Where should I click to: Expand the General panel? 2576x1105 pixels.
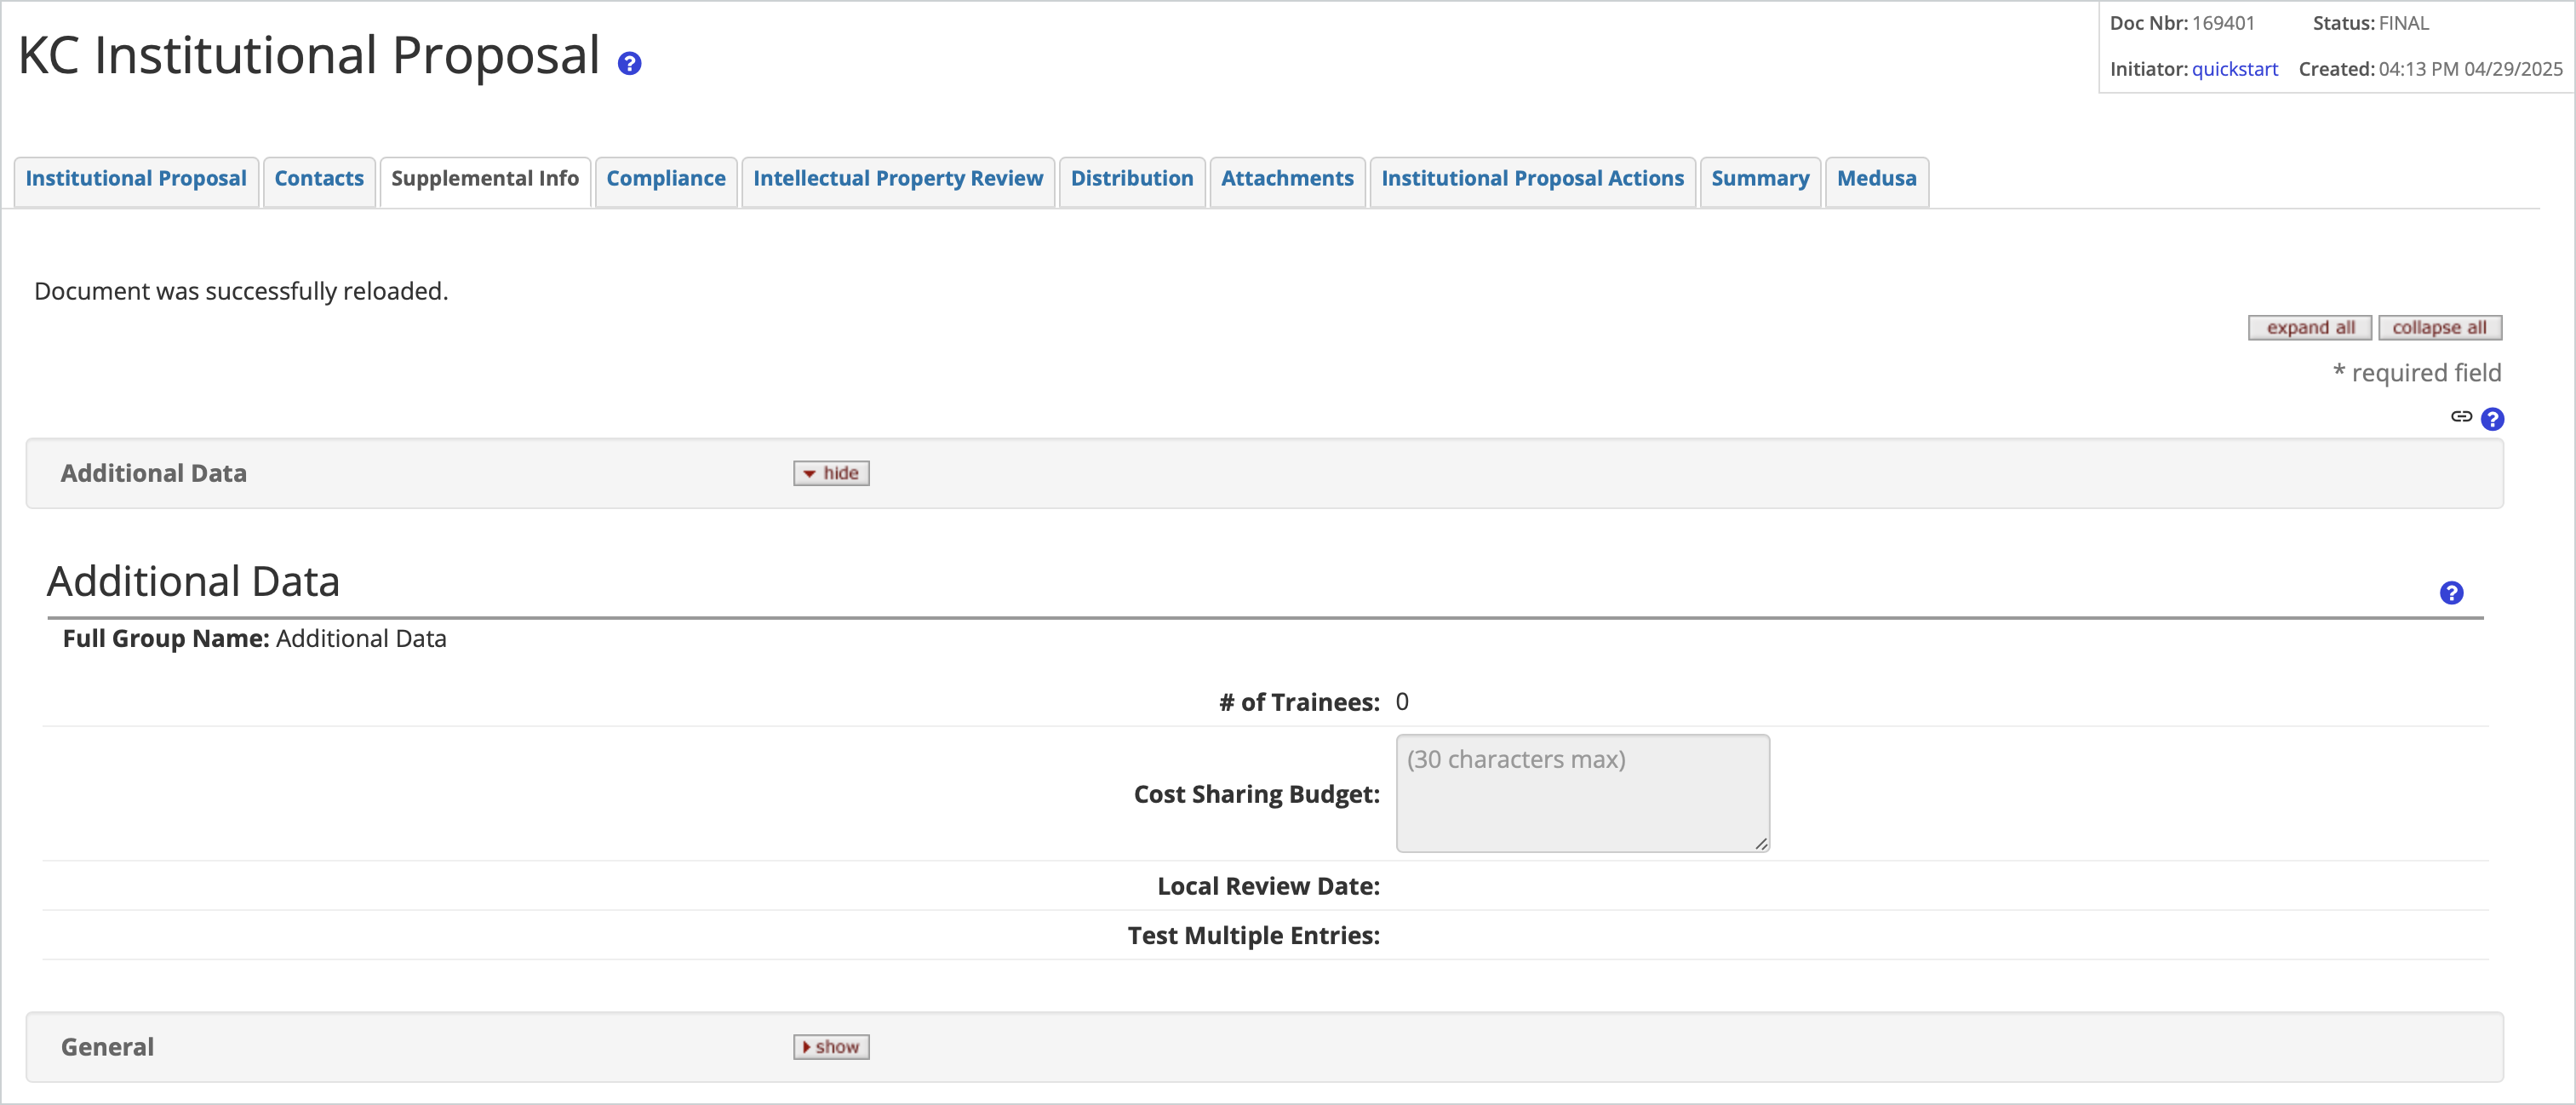click(831, 1046)
